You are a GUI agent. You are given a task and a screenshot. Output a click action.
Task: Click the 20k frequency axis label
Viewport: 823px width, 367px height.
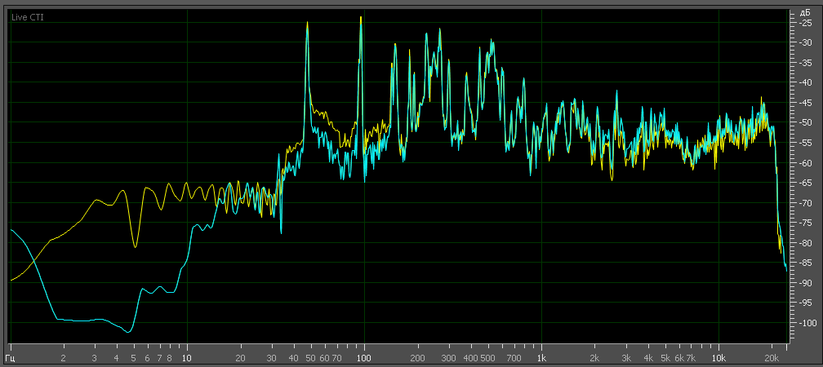771,357
